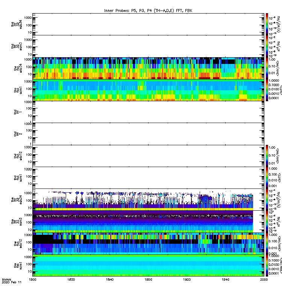Click the thd fff 1 panel label
Screen dimensions: 282x301
pos(18,112)
